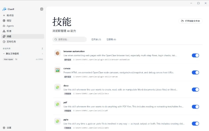Turn off the pdf skill toggle

click(195, 107)
